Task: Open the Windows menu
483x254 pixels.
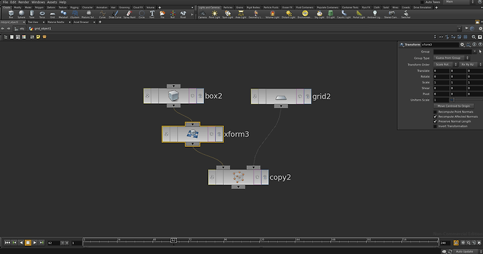Action: (x=38, y=2)
